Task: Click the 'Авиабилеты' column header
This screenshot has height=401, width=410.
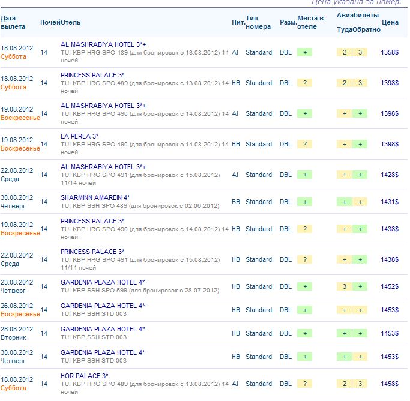Action: point(357,15)
